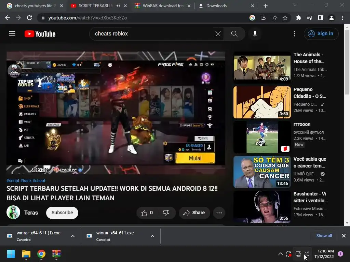
Task: Click page vertical scrollbar thumb
Action: pos(347,62)
